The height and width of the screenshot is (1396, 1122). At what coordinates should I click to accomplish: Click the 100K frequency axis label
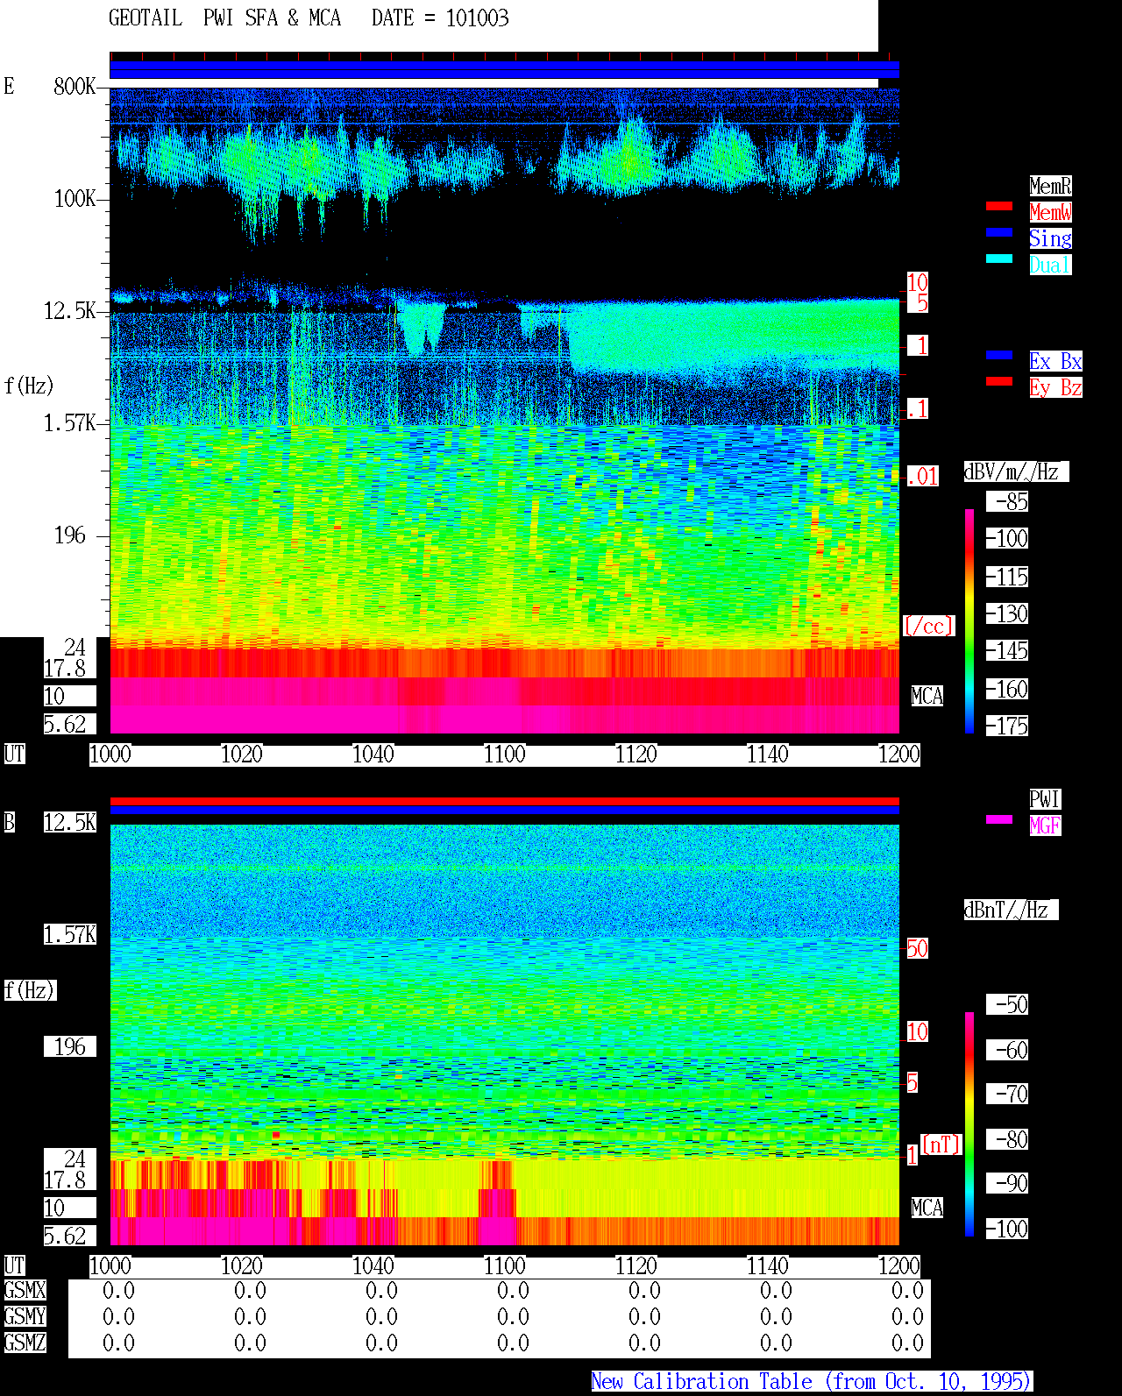(x=75, y=198)
